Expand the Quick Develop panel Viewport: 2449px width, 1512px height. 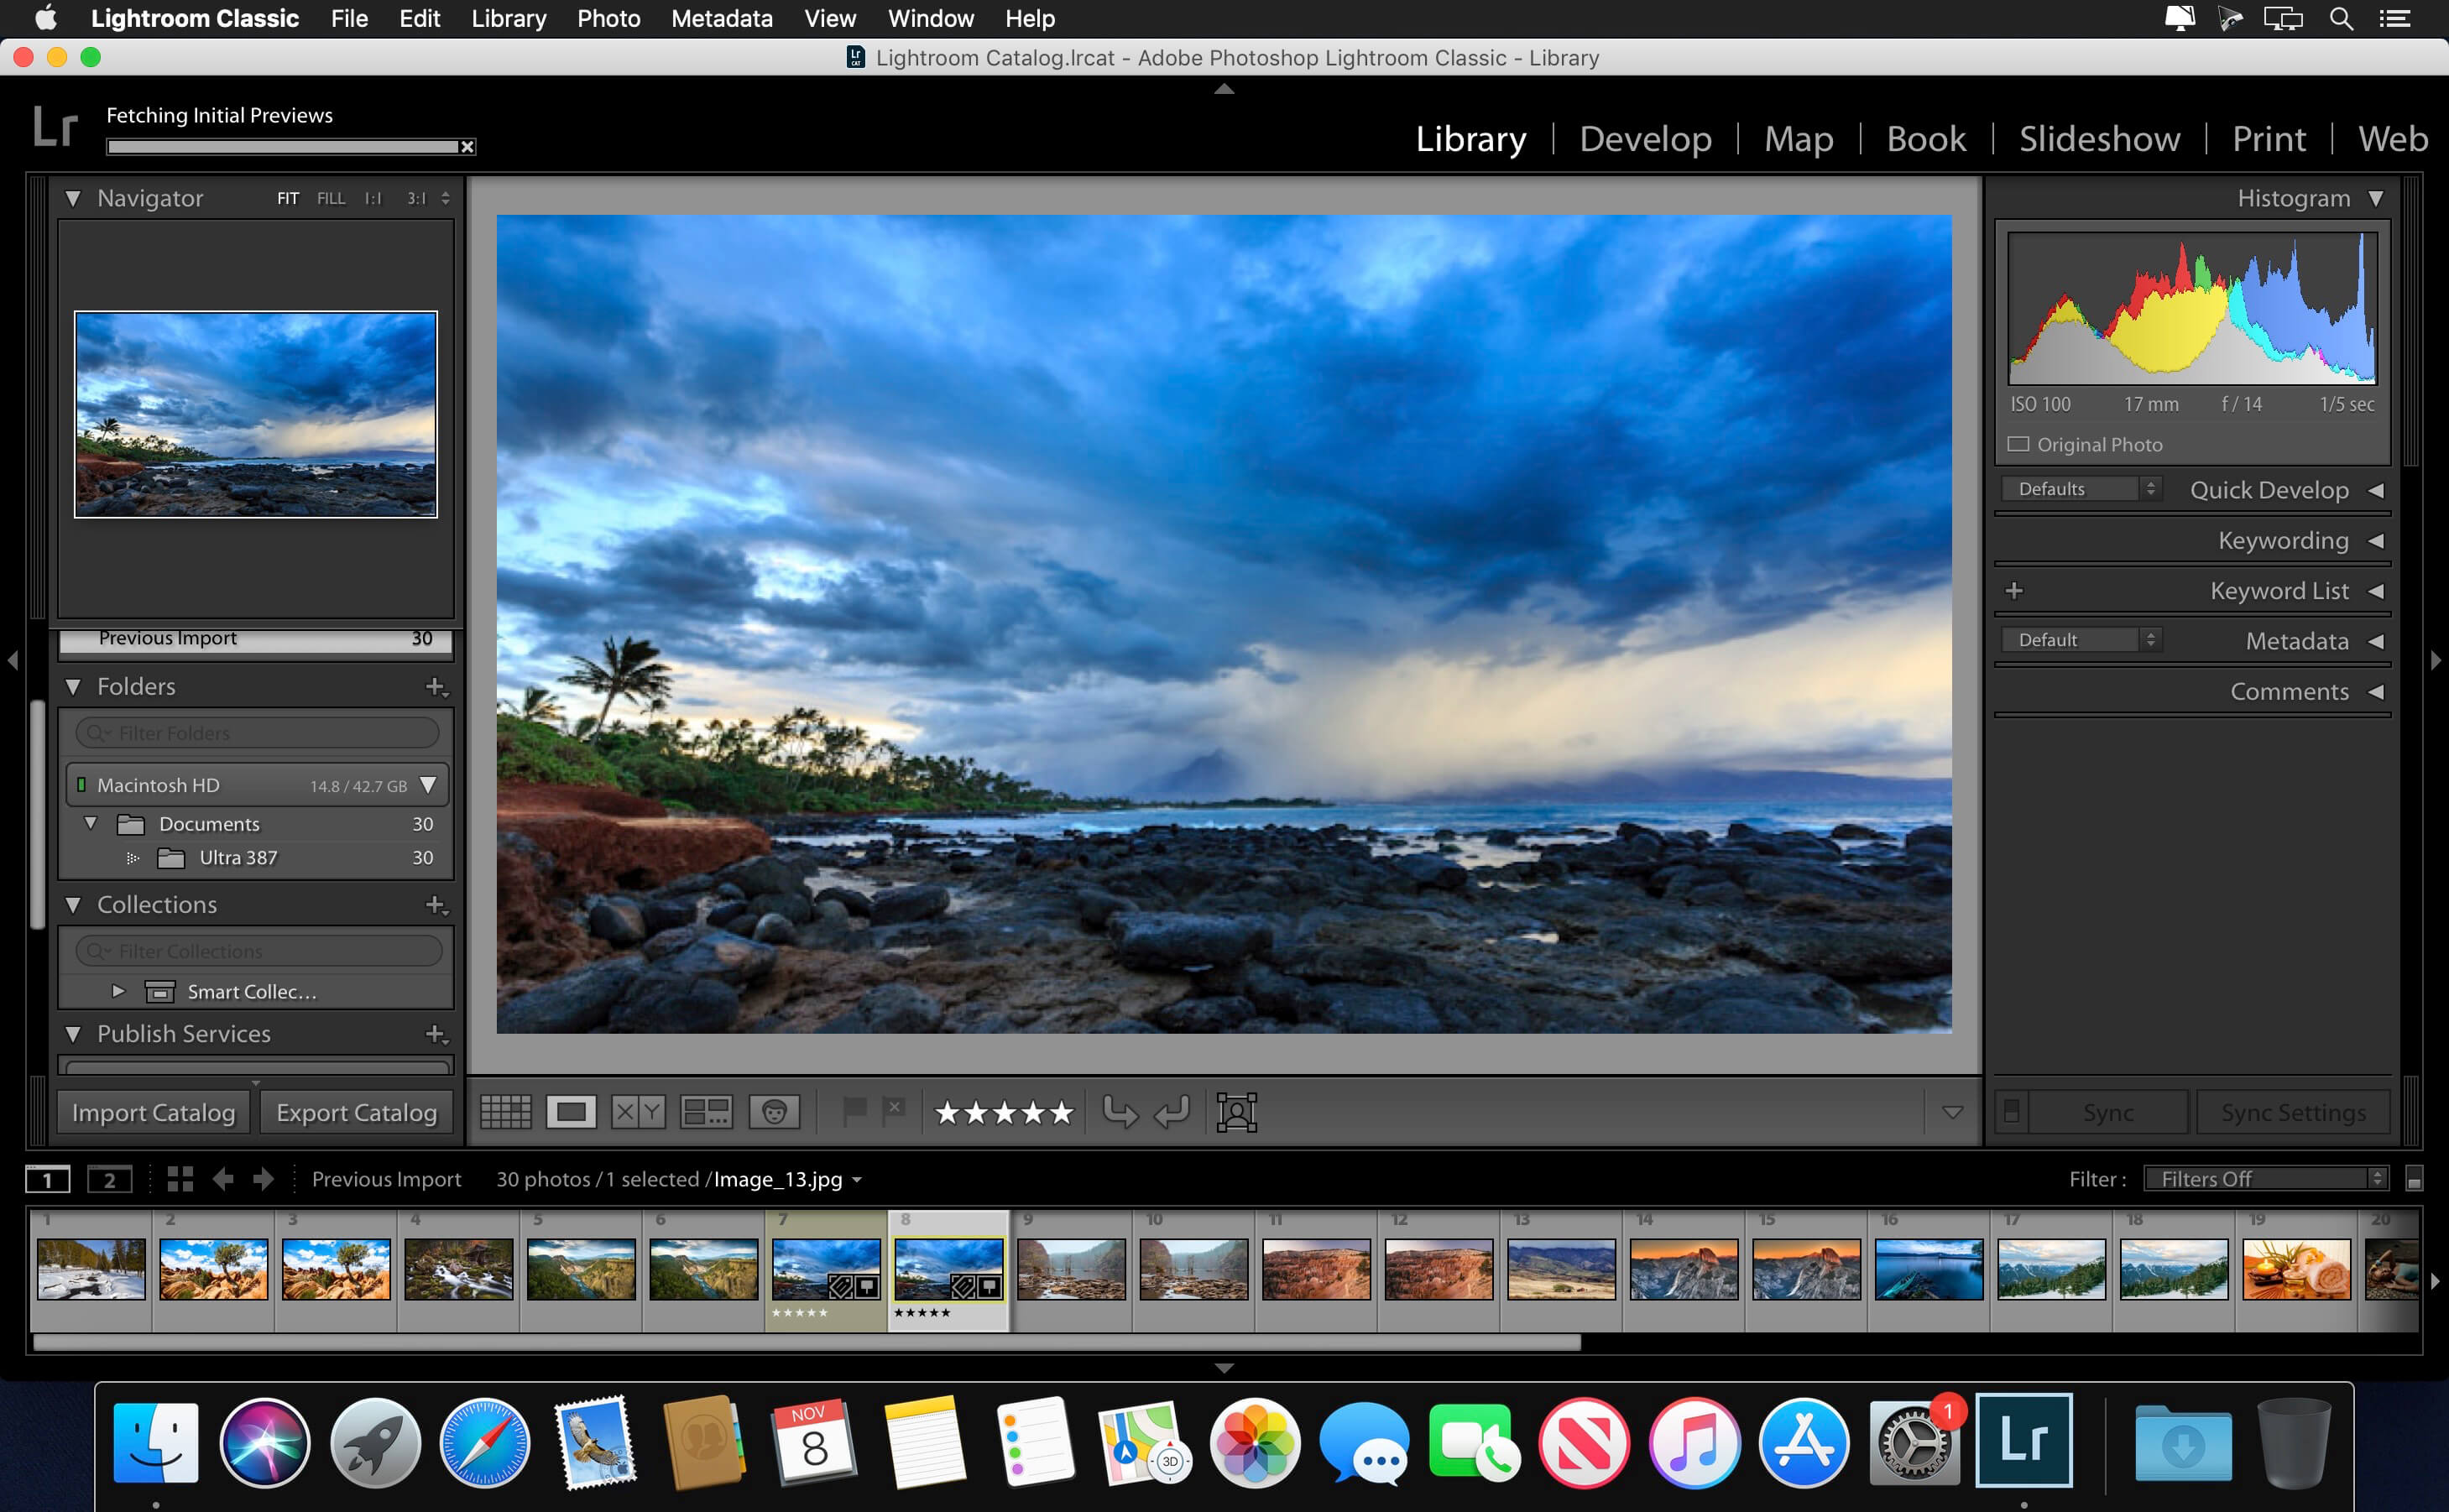coord(2375,489)
